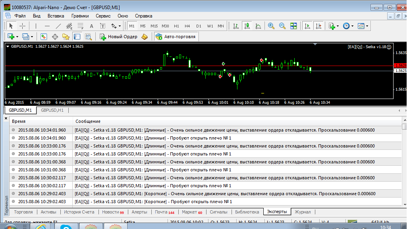Switch chart to candlesticks type
Screen dimensions: 413x229
247,26
